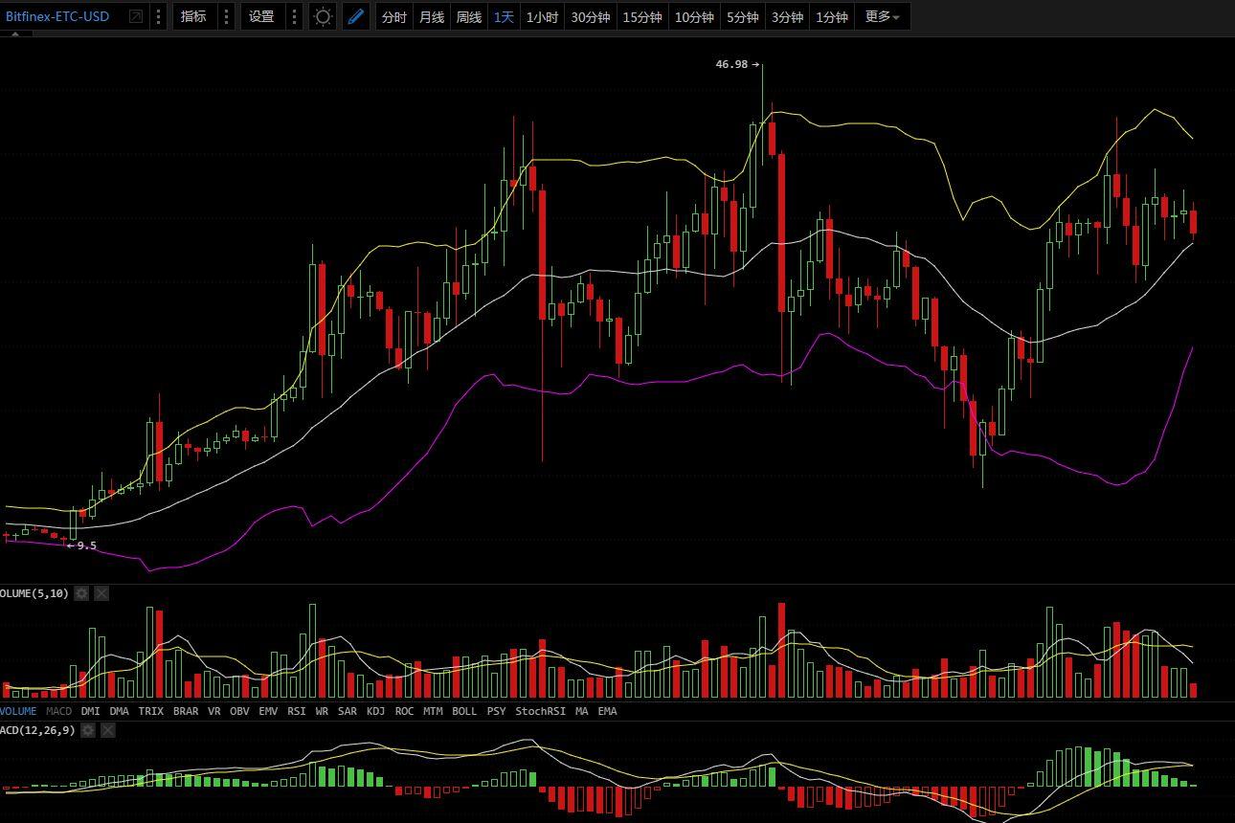Add the EMV indicator

click(268, 711)
